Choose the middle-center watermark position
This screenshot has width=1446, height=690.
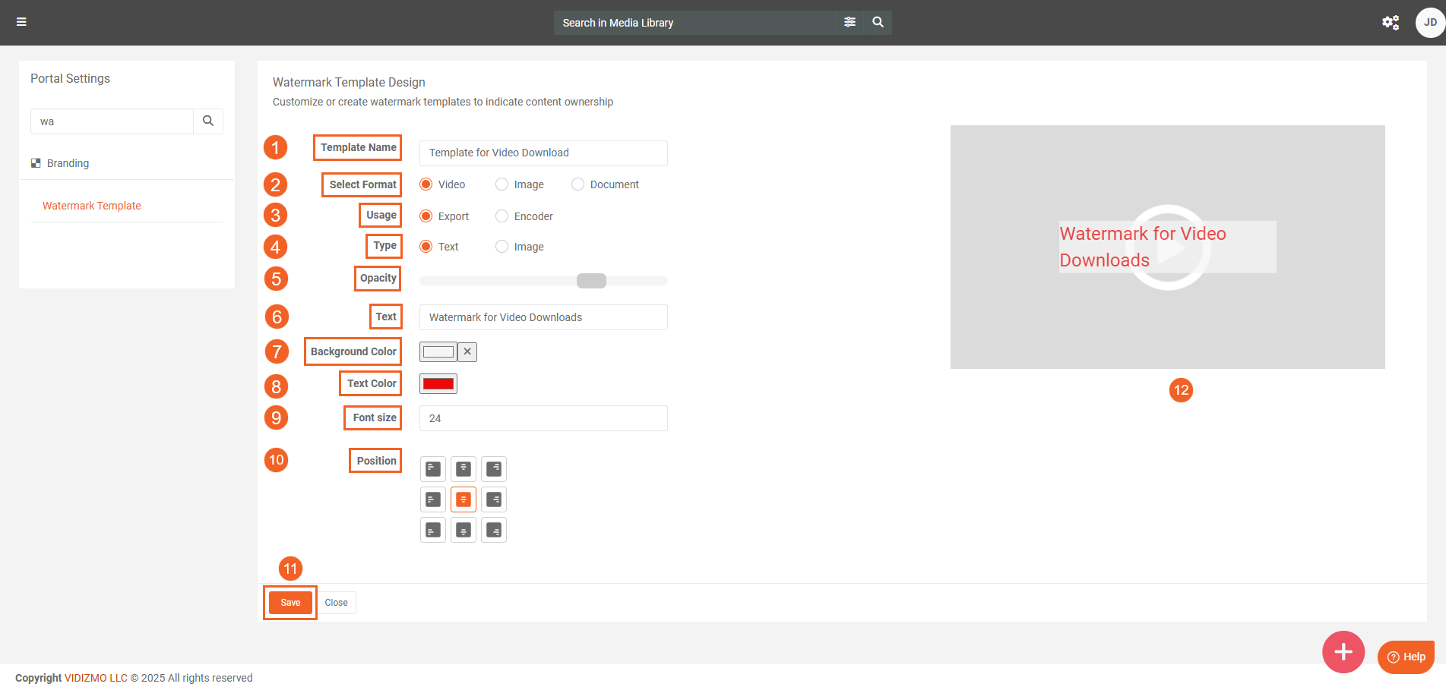pyautogui.click(x=464, y=499)
